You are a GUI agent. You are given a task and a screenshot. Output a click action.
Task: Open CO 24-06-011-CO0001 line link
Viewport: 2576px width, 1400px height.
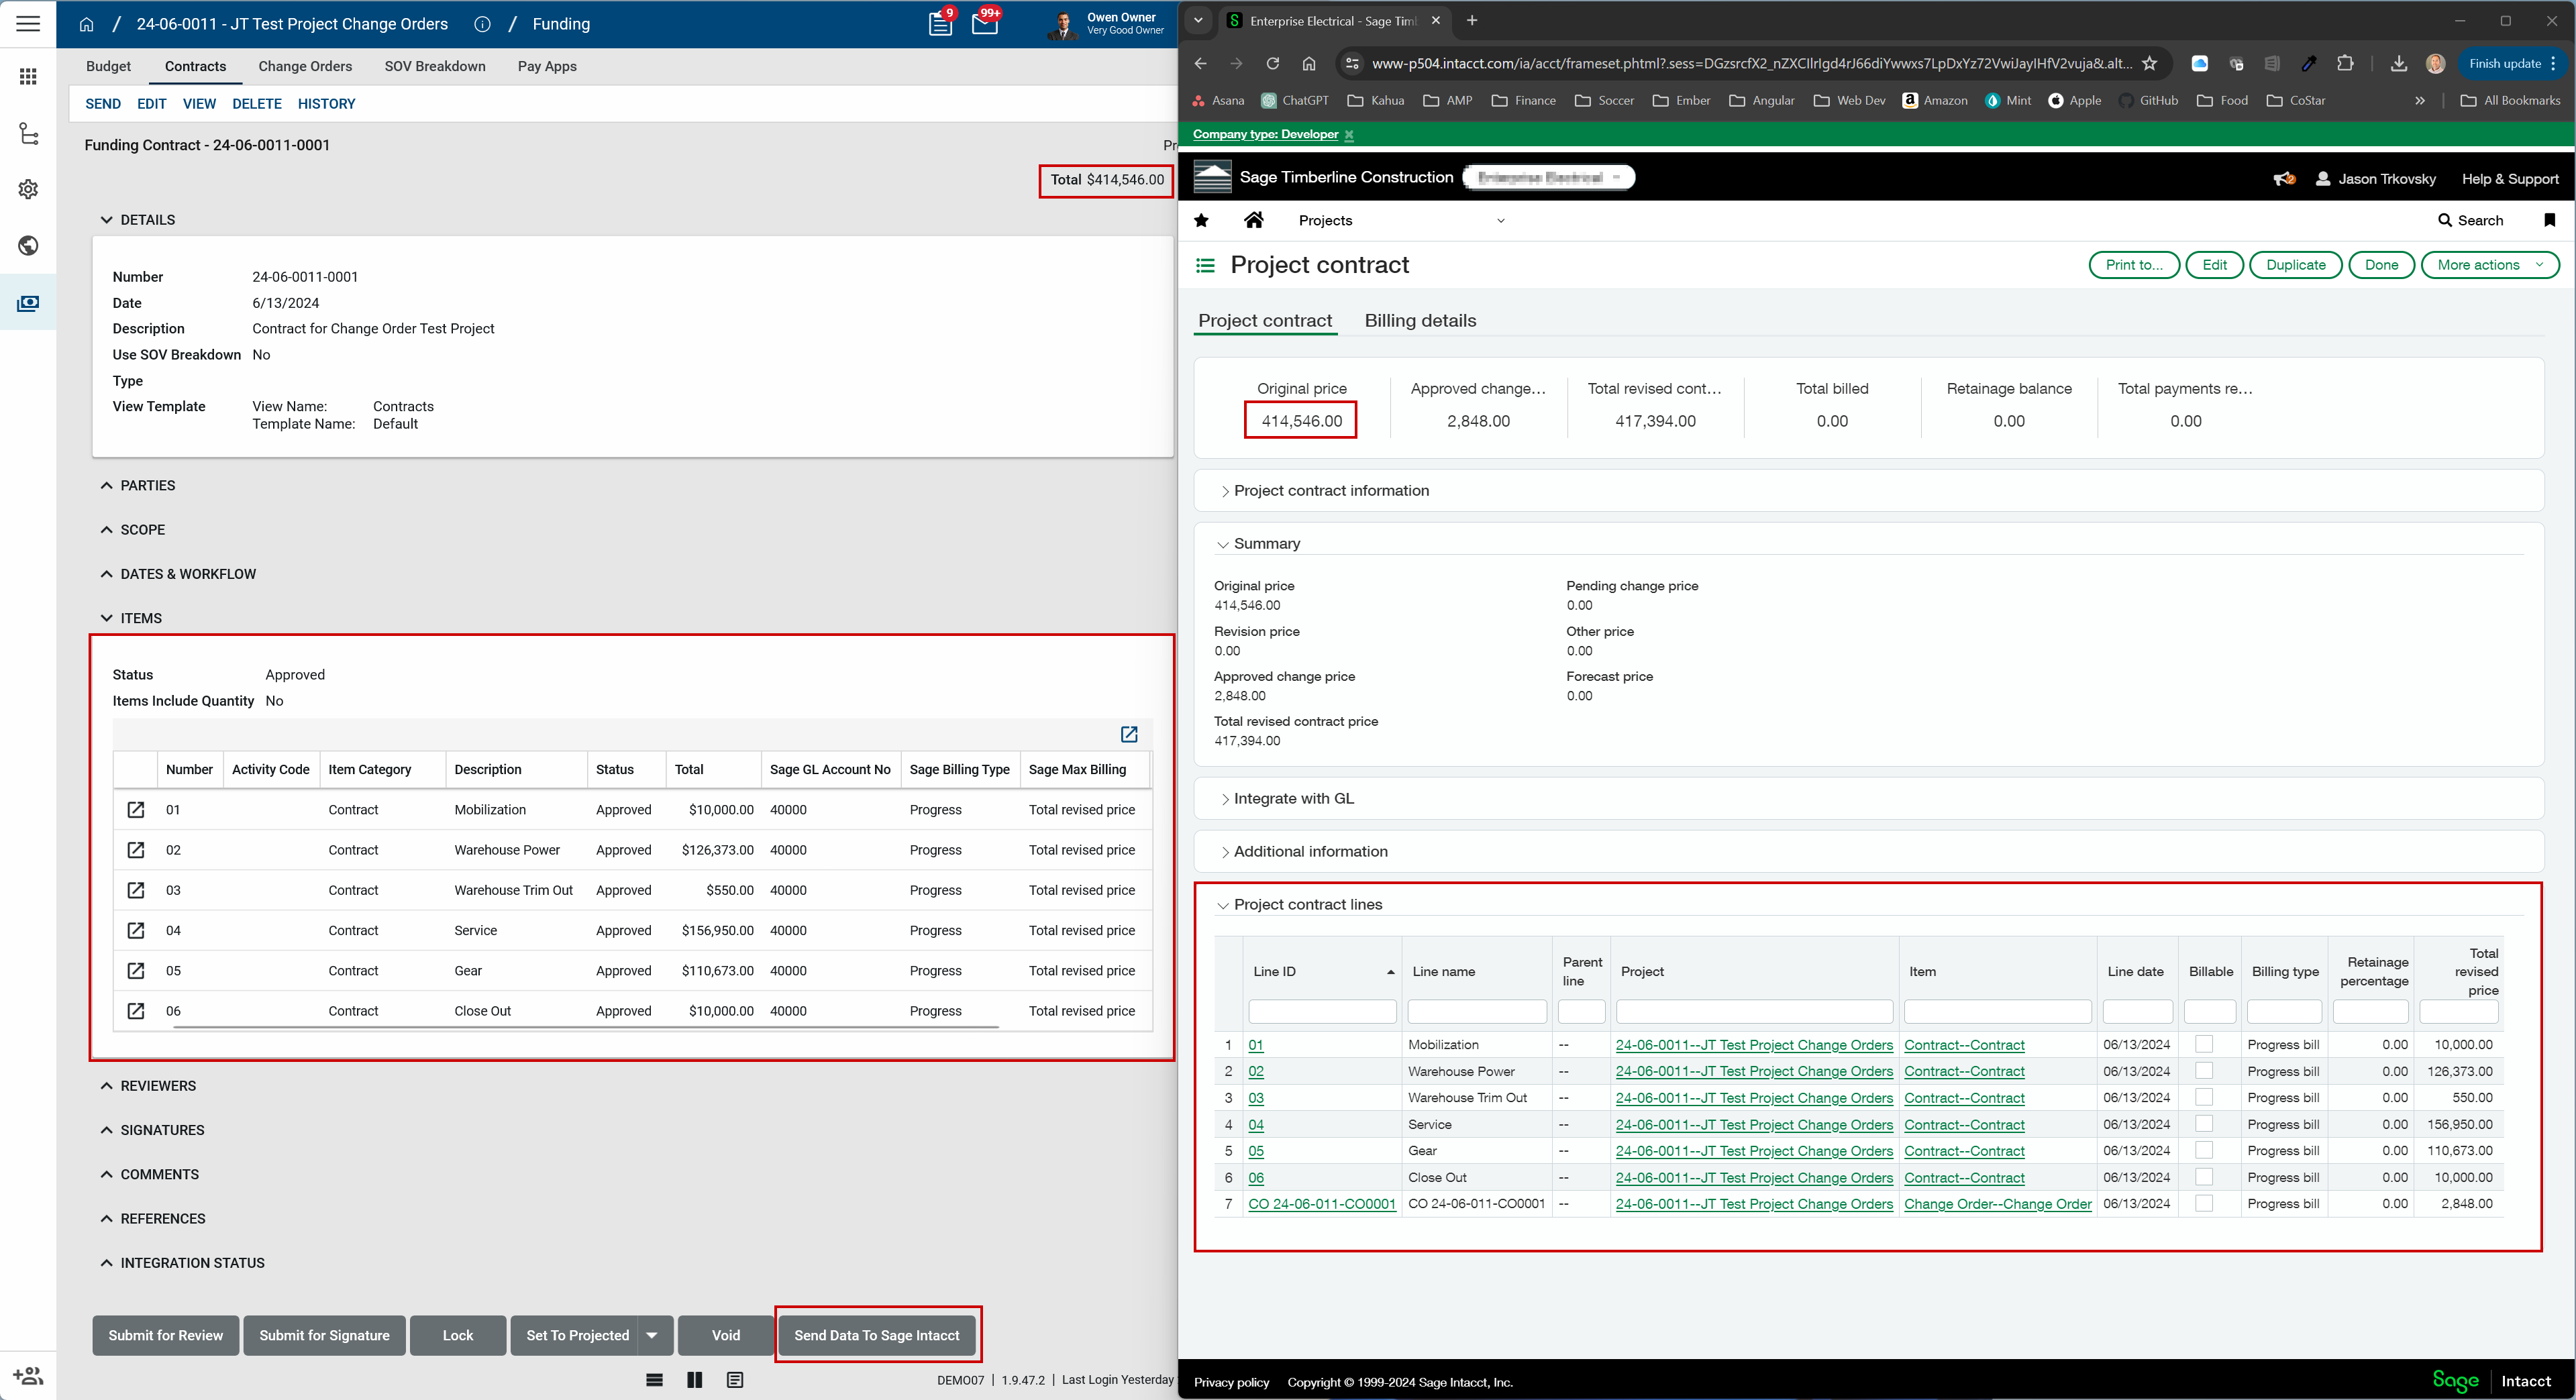[x=1321, y=1204]
